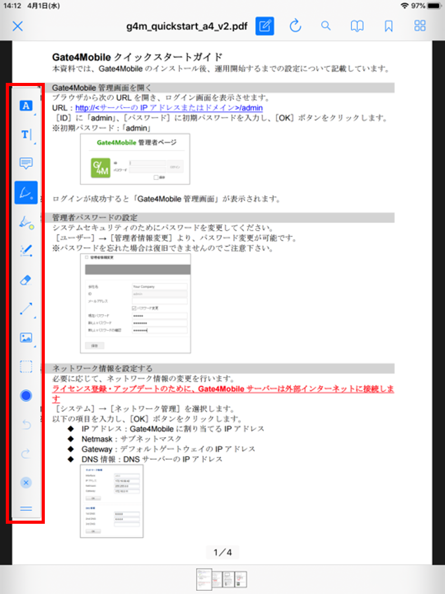The image size is (445, 594).
Task: Select the straight line drawing tool
Action: [x=26, y=309]
